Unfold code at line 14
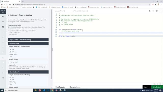 (58, 36)
